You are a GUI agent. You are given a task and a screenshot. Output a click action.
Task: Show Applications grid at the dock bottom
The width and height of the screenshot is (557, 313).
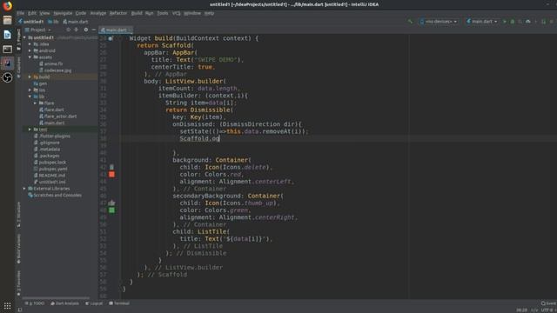tap(8, 306)
